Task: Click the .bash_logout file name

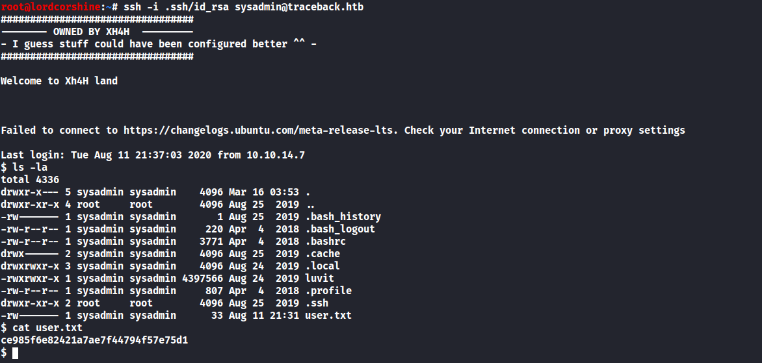Action: (339, 229)
